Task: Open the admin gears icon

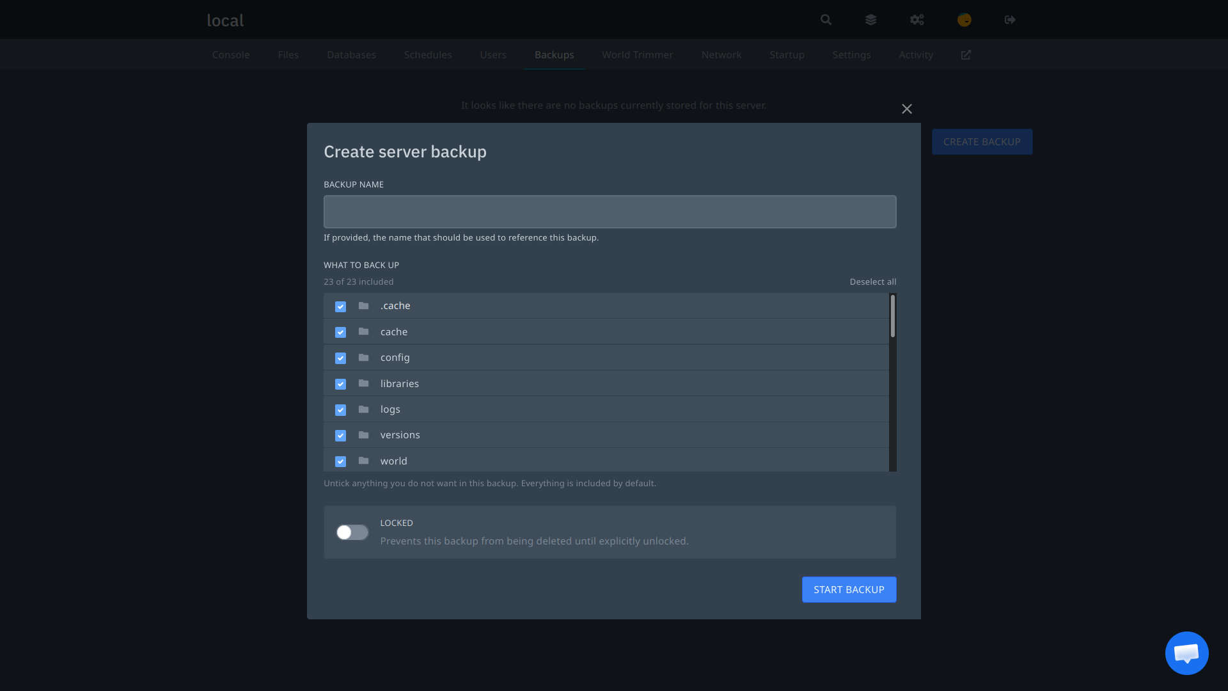Action: 917,20
